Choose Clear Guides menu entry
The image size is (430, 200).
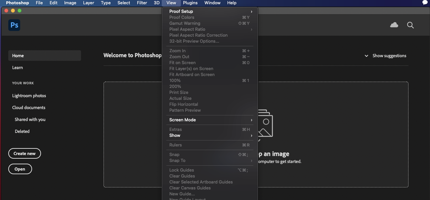pos(210,176)
